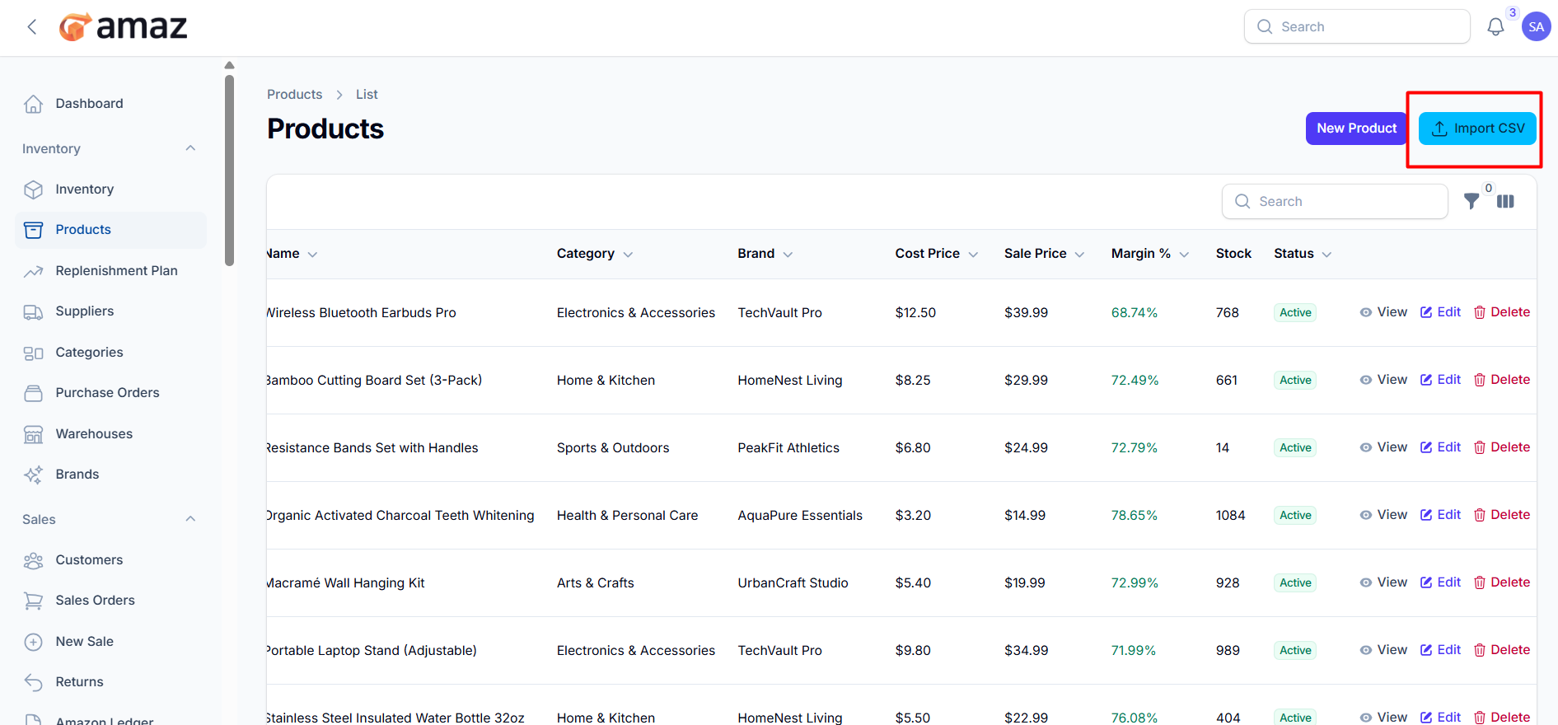Collapse the Sales sidebar group
The height and width of the screenshot is (725, 1558).
point(190,519)
